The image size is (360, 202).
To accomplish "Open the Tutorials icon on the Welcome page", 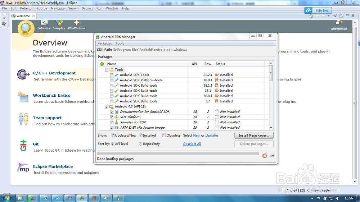I will point(44,23).
